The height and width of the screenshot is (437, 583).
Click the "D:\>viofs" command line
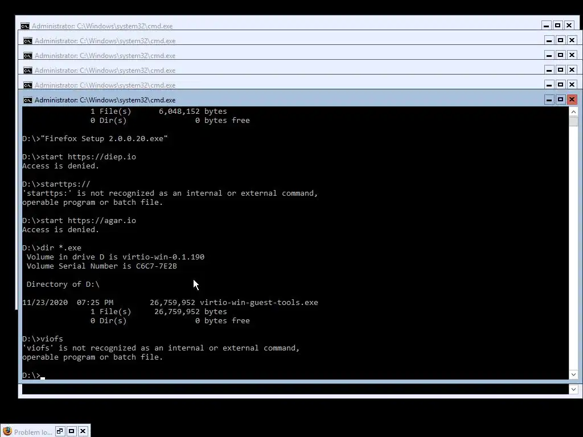click(x=42, y=339)
